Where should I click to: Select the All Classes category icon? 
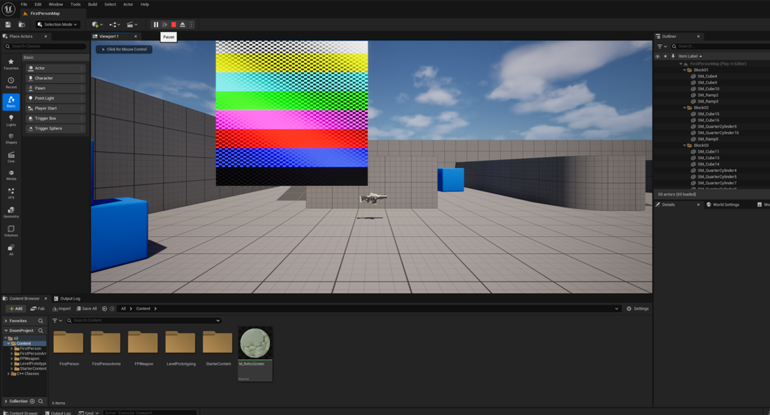(x=11, y=249)
